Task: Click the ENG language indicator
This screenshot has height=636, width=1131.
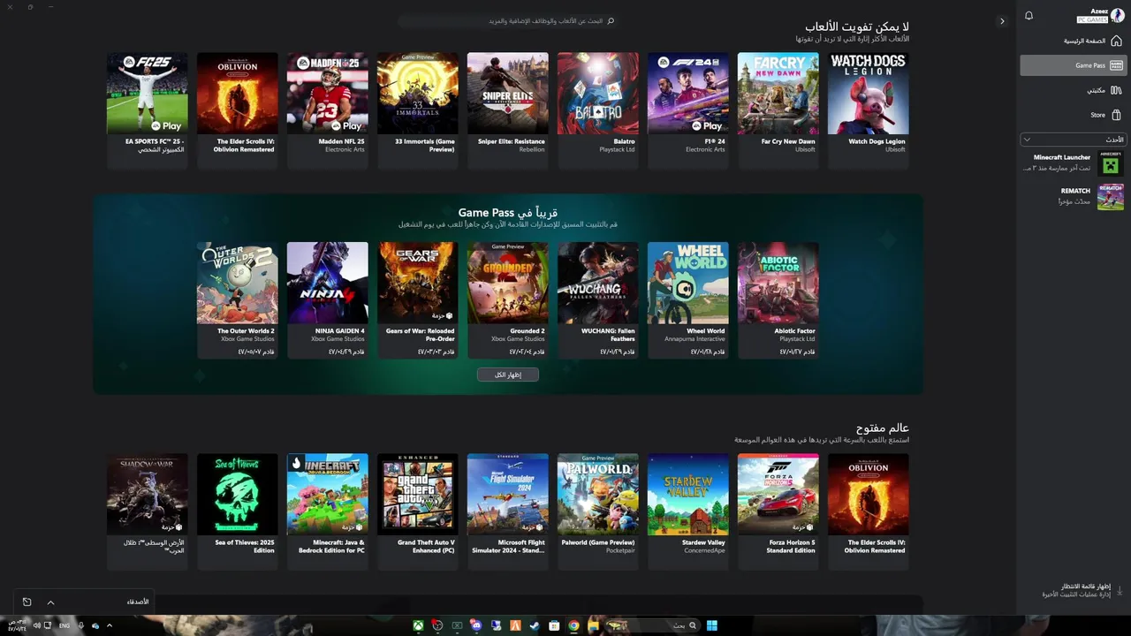Action: click(65, 625)
